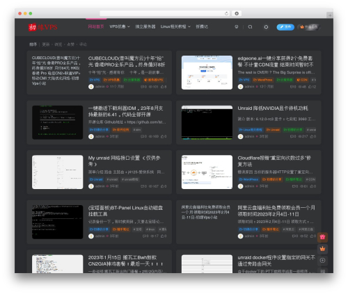Open comments on BT-Panel Linux post

145,236
